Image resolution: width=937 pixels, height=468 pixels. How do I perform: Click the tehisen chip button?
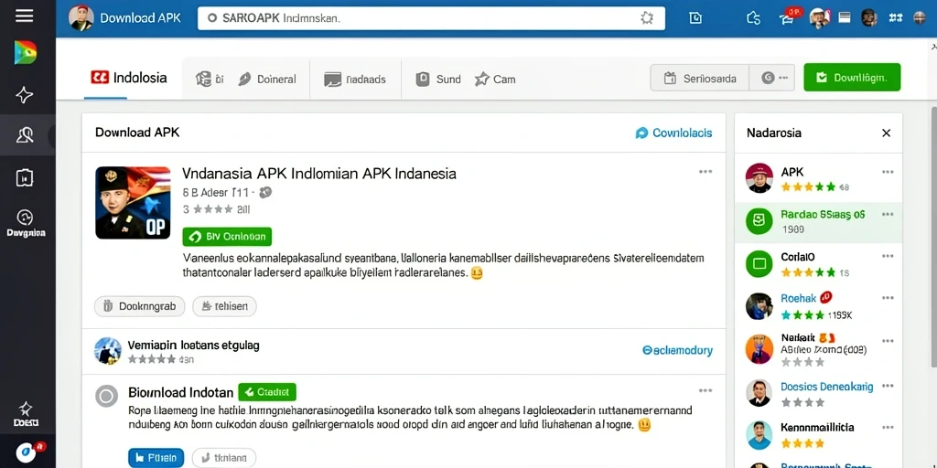point(224,306)
